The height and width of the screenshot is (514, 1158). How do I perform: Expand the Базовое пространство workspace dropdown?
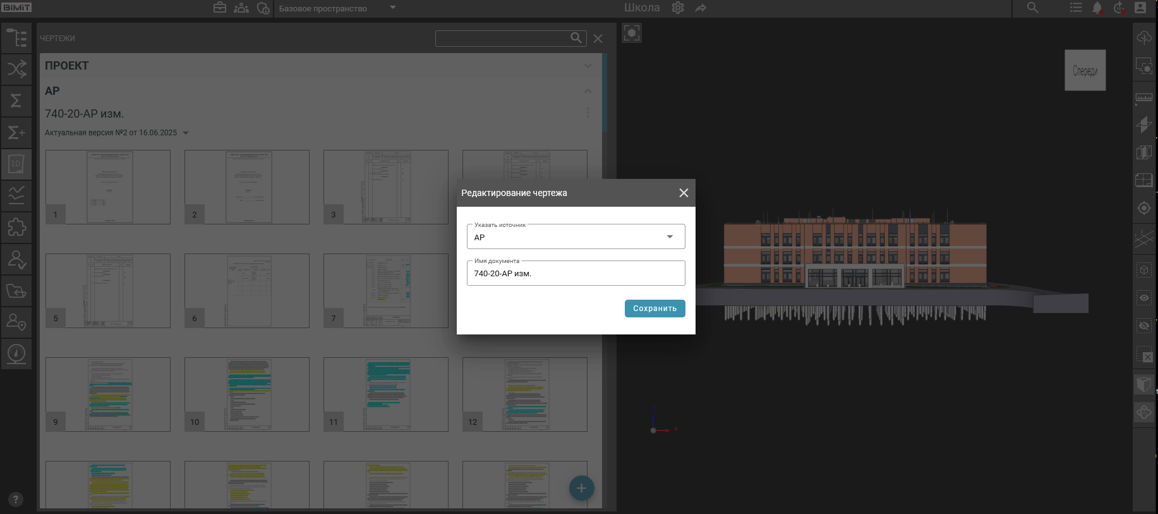tap(392, 8)
